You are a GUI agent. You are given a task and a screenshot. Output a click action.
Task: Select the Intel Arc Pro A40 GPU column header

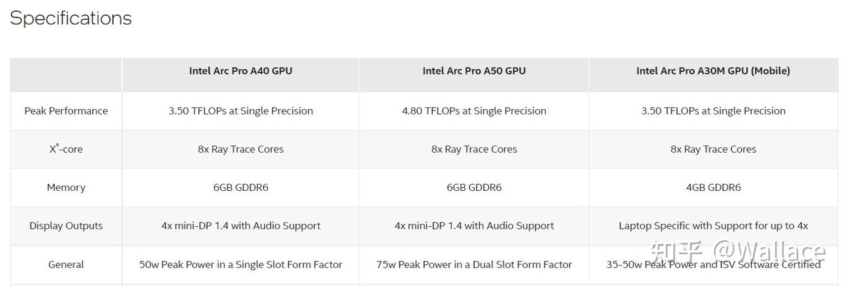(x=241, y=71)
